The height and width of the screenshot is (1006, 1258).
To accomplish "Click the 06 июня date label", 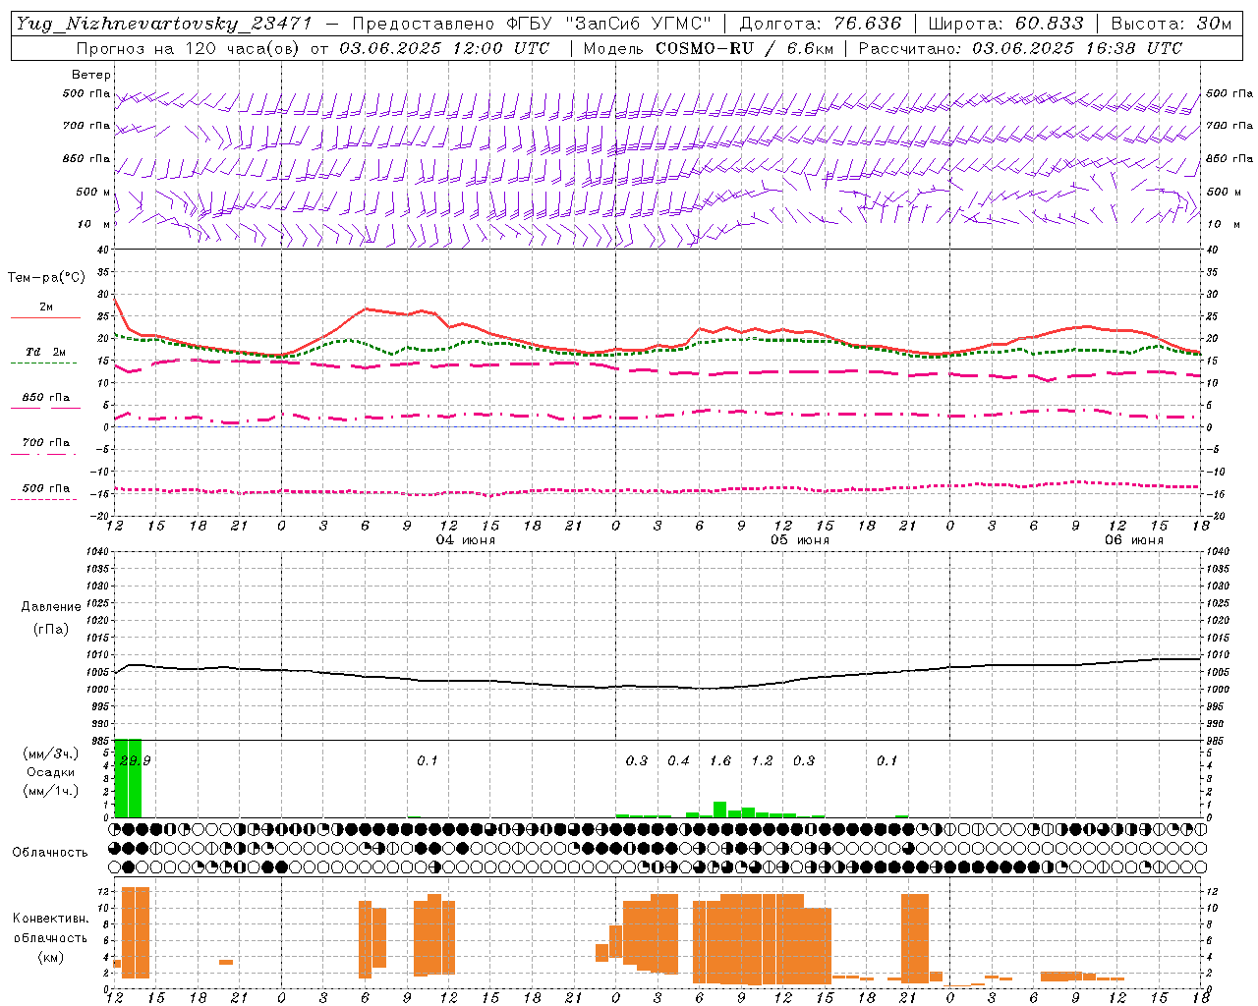I will [1134, 540].
